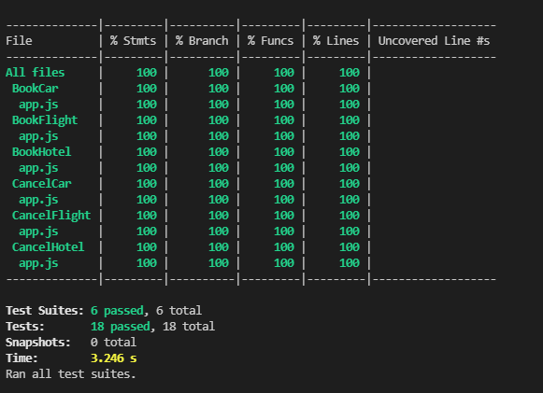Click the '% Lines' column header
Image resolution: width=543 pixels, height=393 pixels.
(x=336, y=41)
